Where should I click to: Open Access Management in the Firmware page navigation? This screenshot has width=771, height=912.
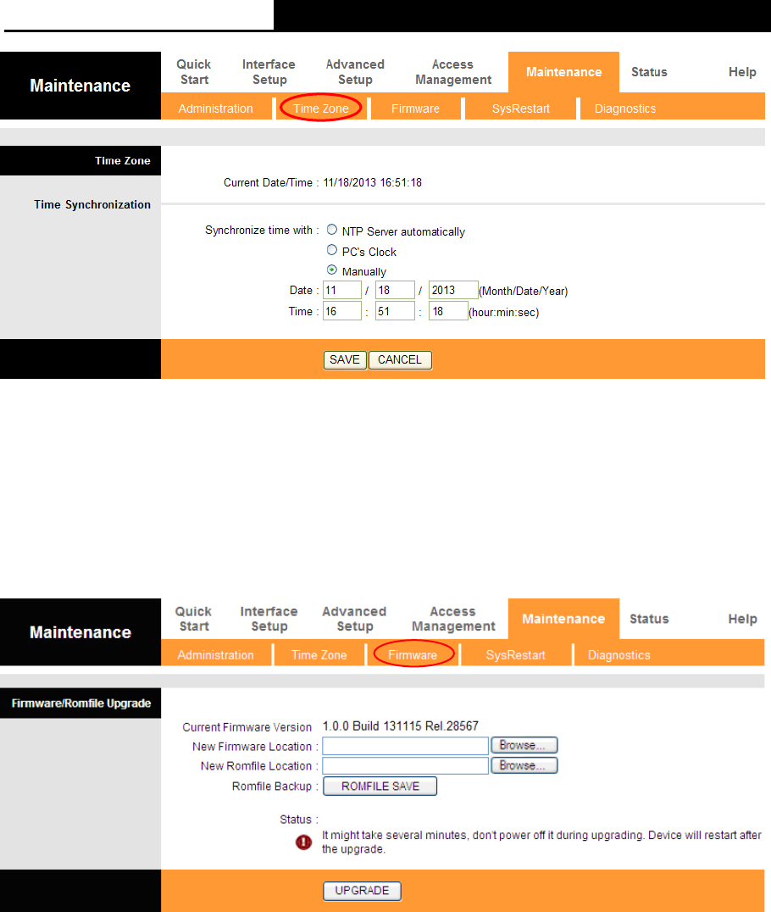click(x=453, y=619)
